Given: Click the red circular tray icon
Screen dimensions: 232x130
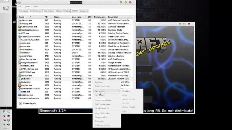Looking at the screenshot, I should point(4,116).
